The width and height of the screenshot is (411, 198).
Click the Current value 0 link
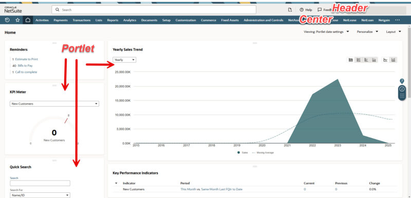[x=305, y=189]
